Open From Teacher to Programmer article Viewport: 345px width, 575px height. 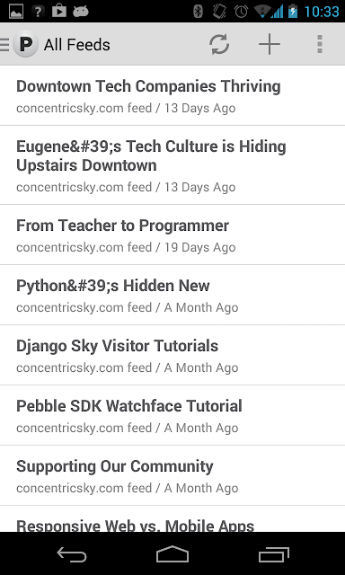point(172,234)
